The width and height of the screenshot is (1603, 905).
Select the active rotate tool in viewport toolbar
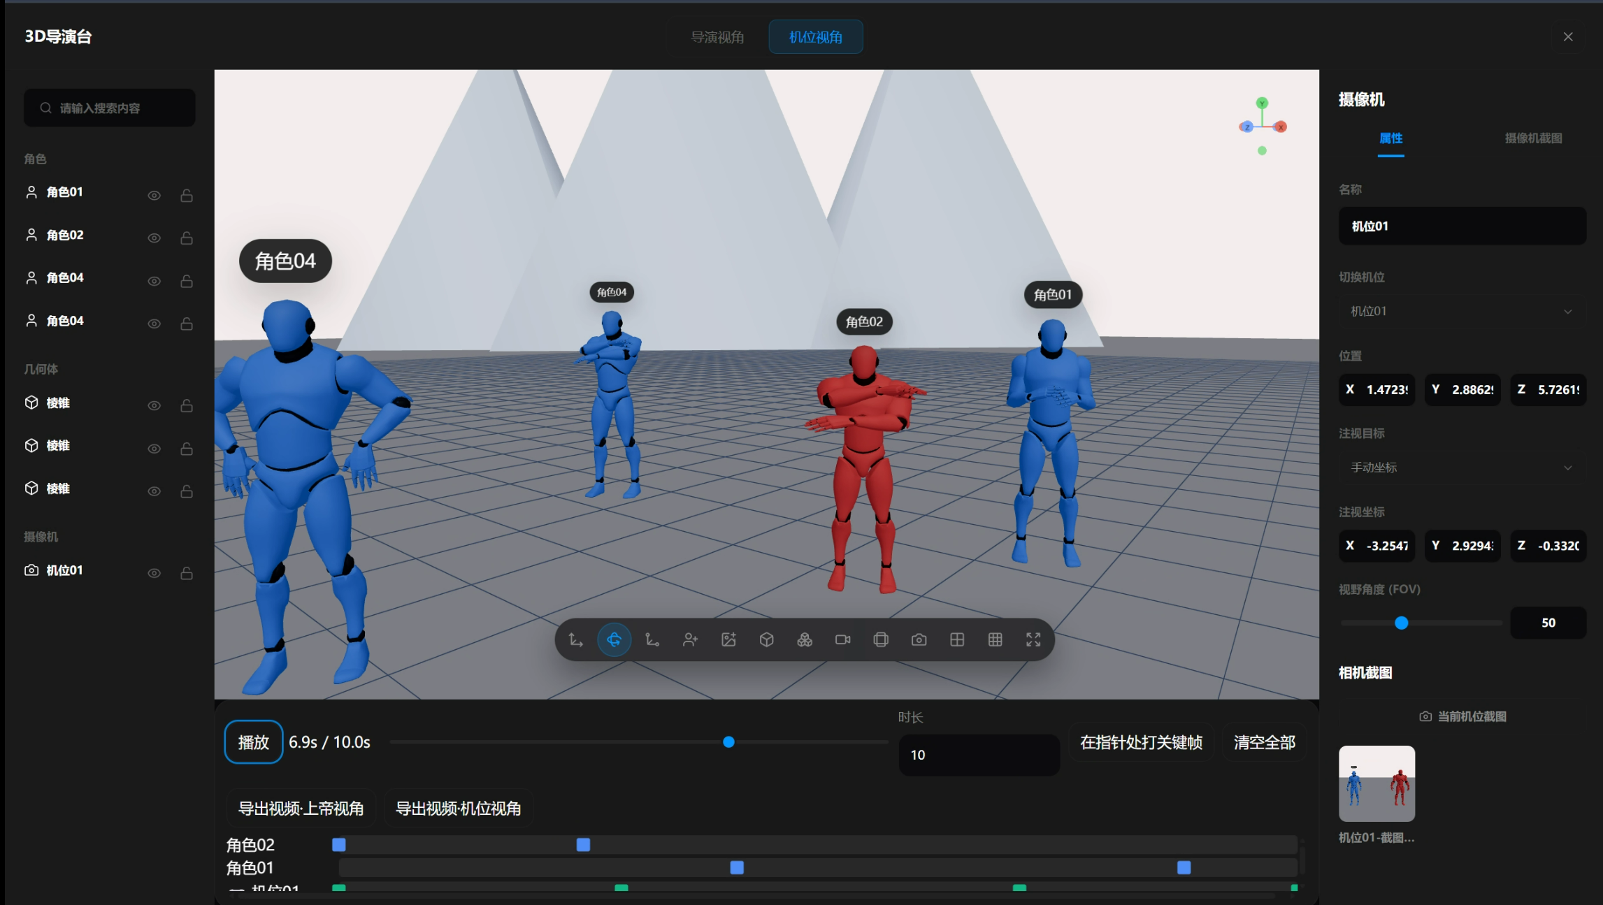[614, 639]
